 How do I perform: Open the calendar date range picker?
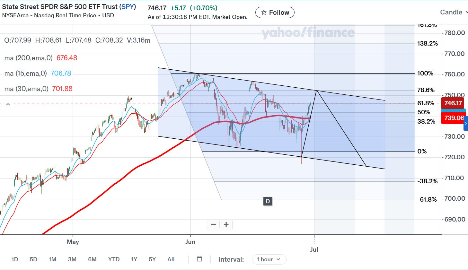click(199, 259)
